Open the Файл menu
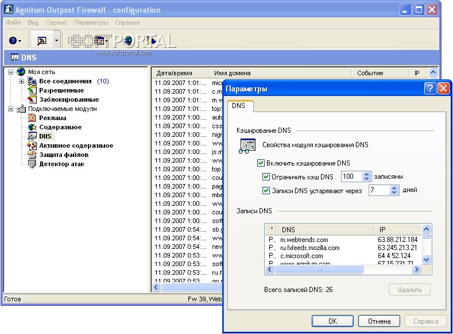 pos(13,22)
